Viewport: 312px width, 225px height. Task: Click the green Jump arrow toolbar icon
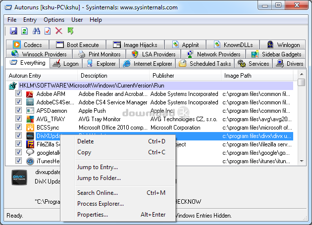[x=70, y=31]
